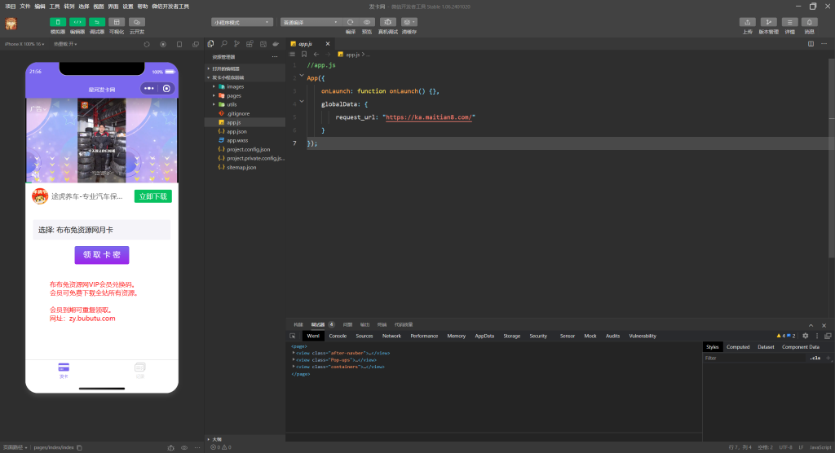
Task: Open the 普通编译 compile mode dropdown
Action: tap(311, 22)
